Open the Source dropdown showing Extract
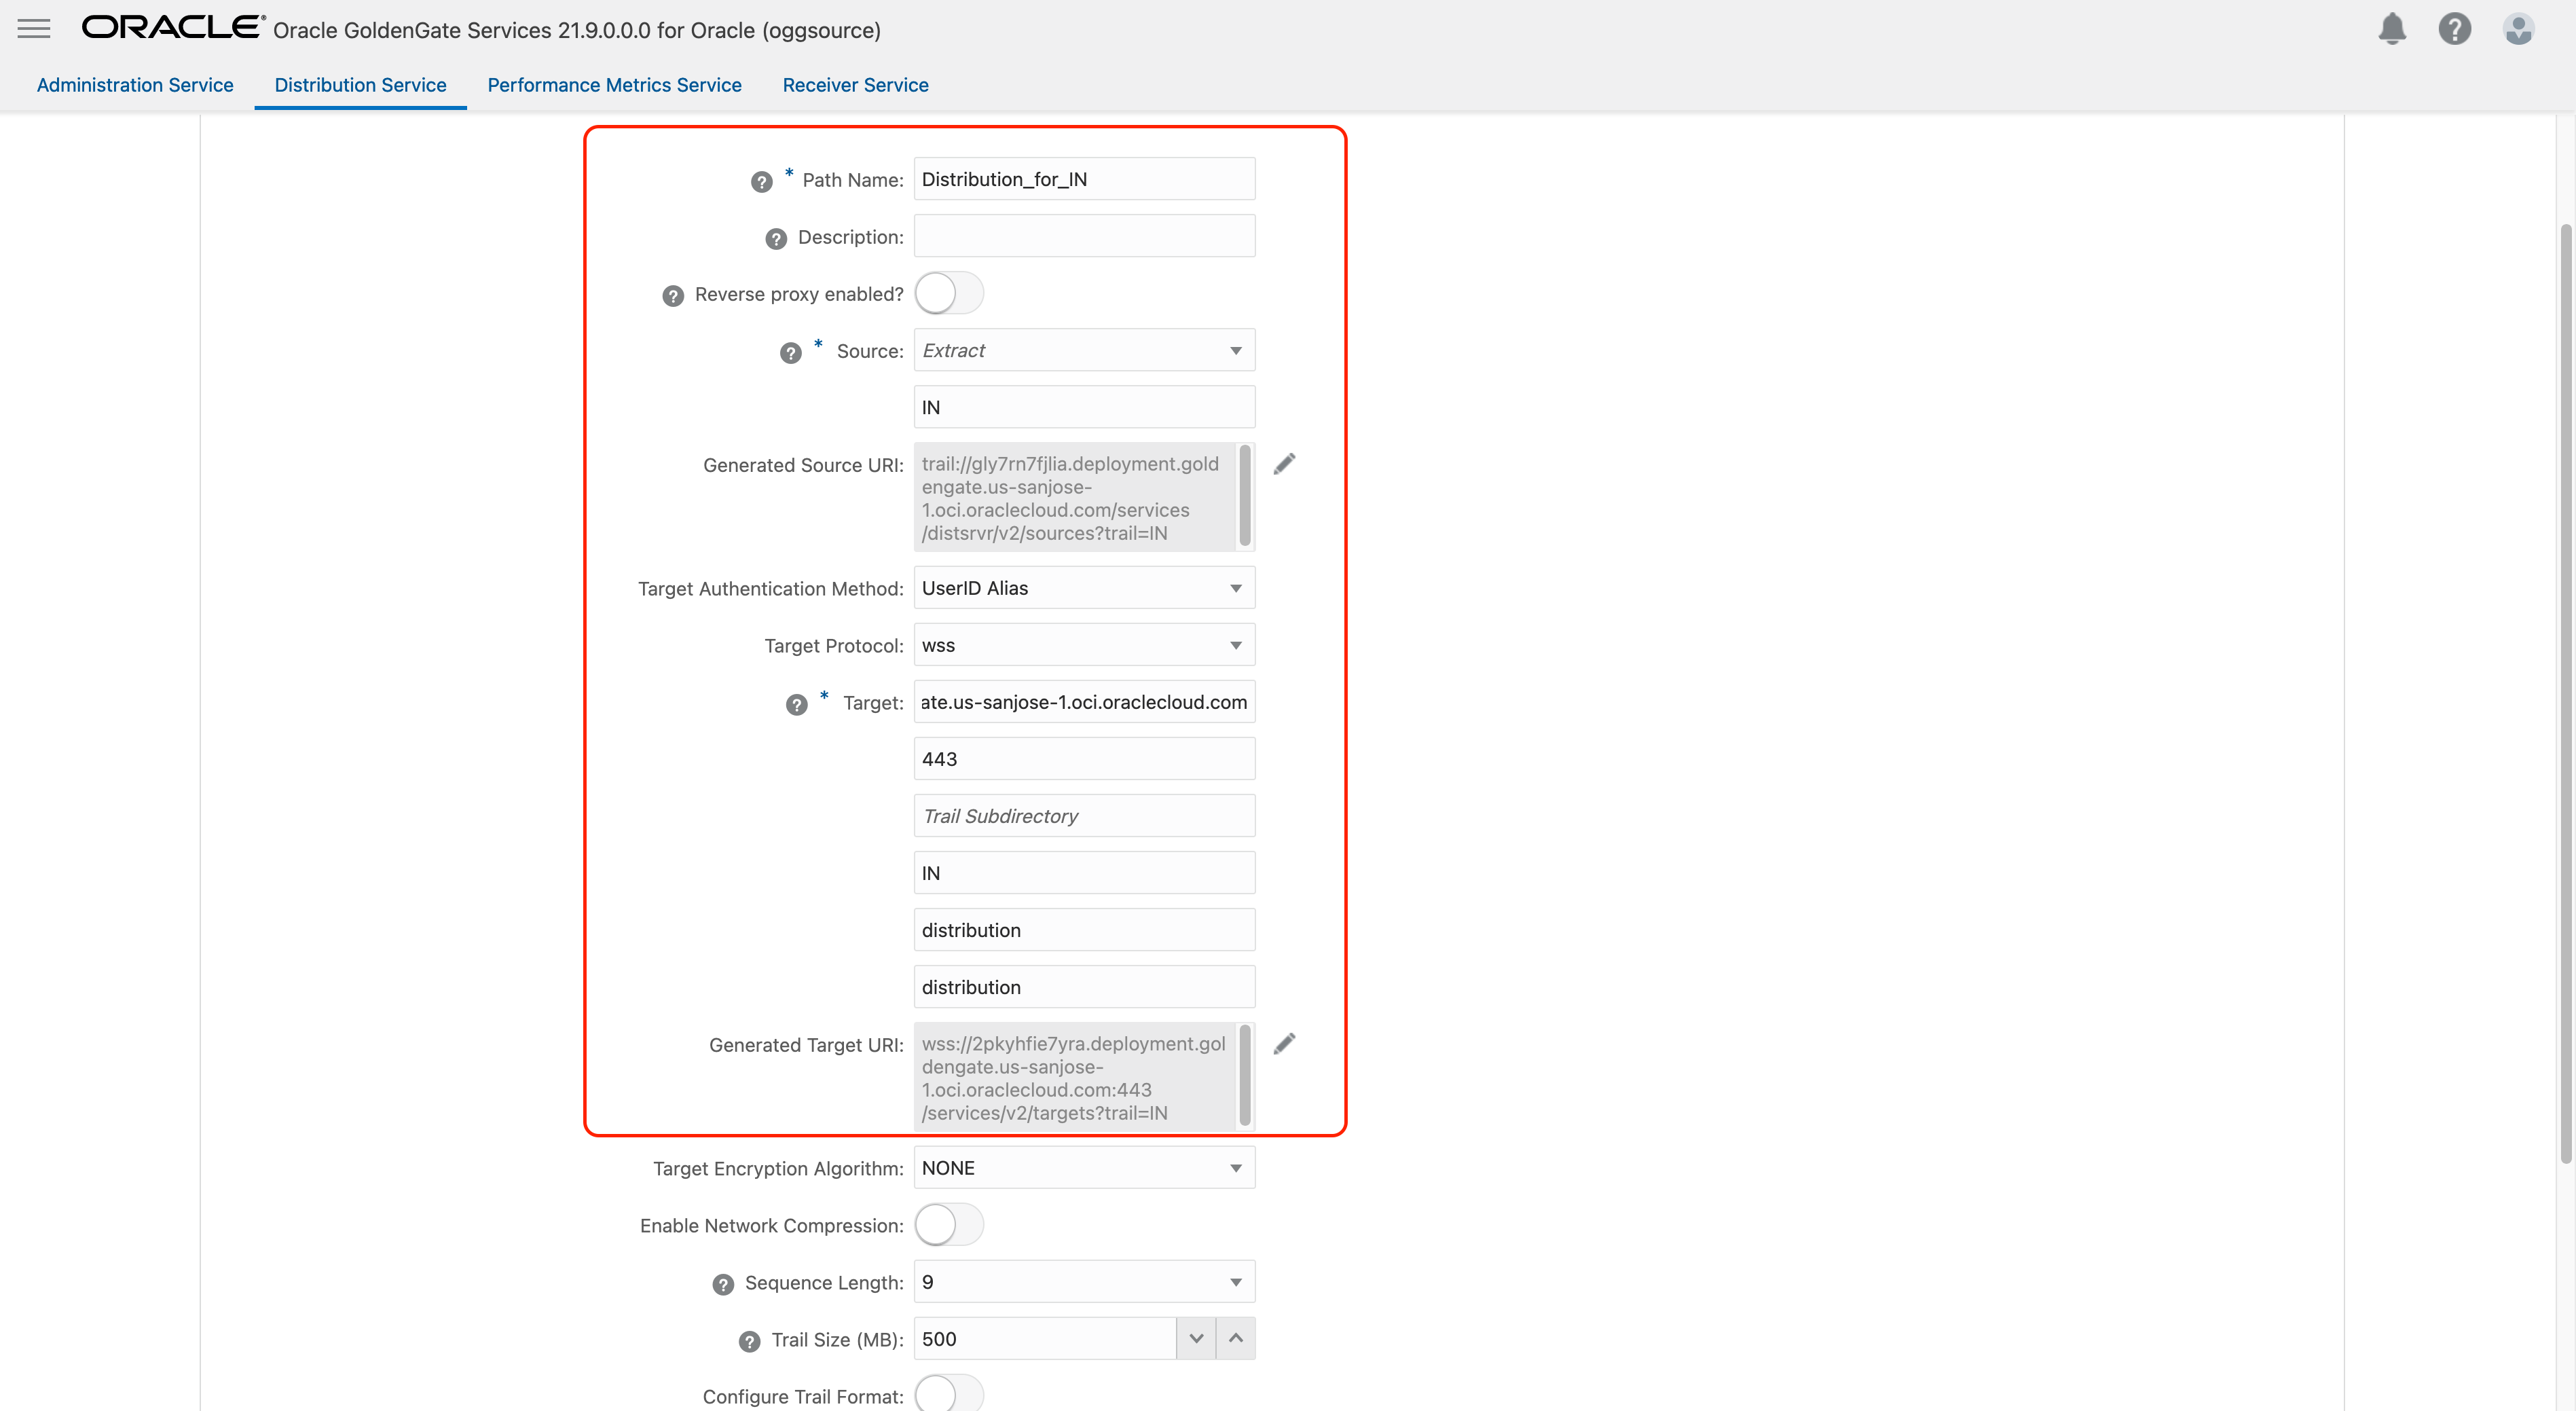Image resolution: width=2576 pixels, height=1411 pixels. point(1236,350)
